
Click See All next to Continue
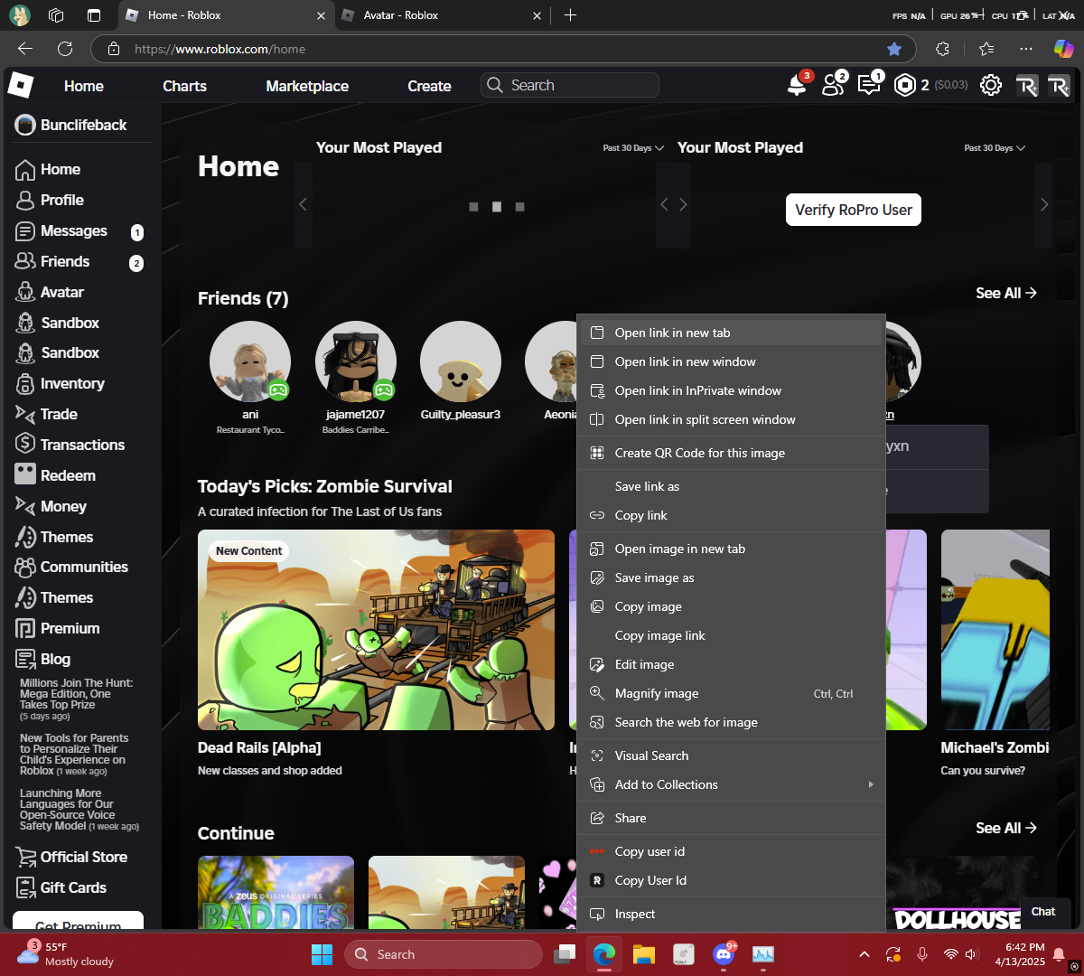click(x=1005, y=828)
